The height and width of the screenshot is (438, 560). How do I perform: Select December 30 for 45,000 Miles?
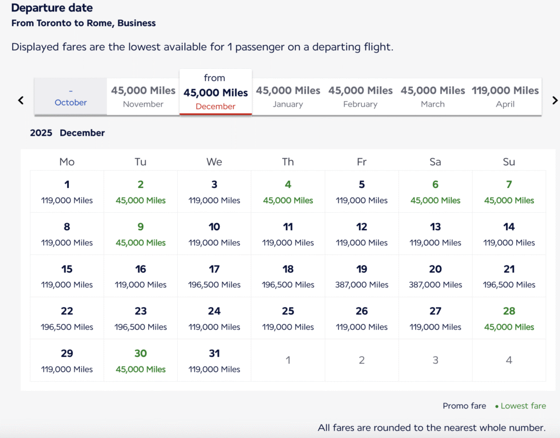(141, 360)
